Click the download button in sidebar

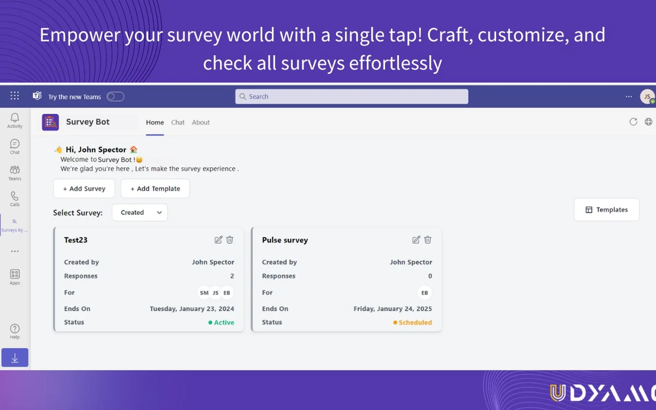coord(15,358)
